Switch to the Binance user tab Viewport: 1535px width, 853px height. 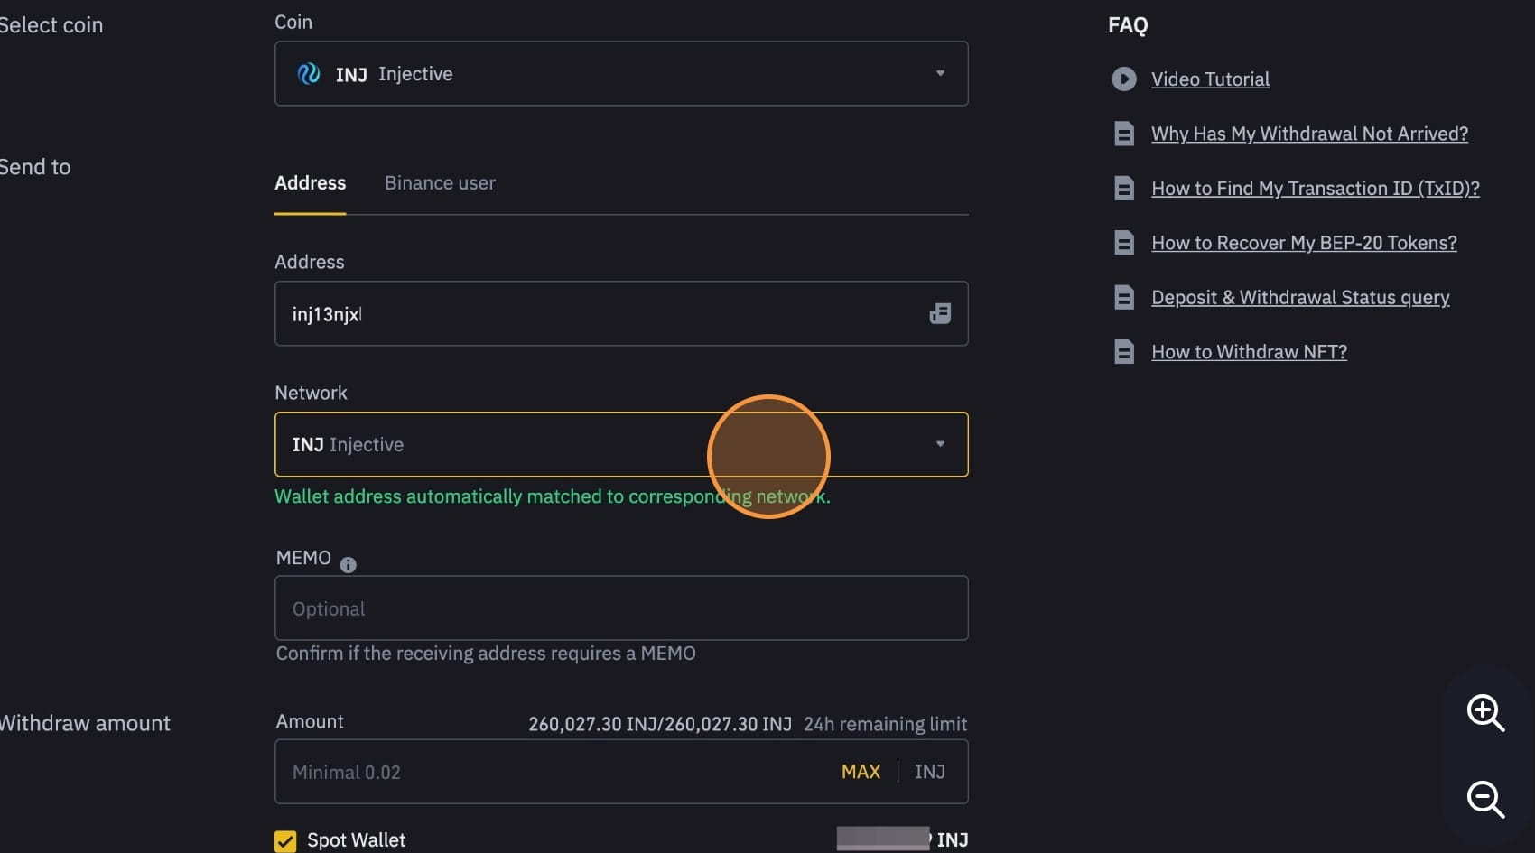tap(440, 183)
